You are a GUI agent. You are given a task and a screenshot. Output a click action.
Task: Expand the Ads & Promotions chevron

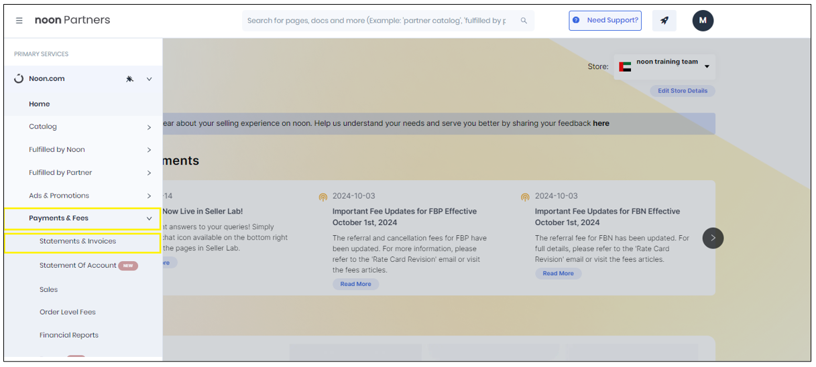[149, 196]
